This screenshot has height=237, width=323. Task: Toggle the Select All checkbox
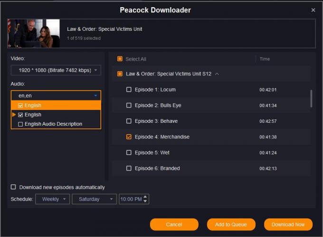tap(120, 59)
